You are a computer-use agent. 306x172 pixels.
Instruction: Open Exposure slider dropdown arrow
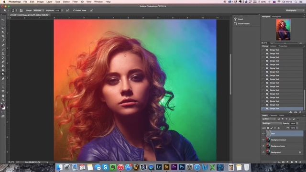point(62,11)
